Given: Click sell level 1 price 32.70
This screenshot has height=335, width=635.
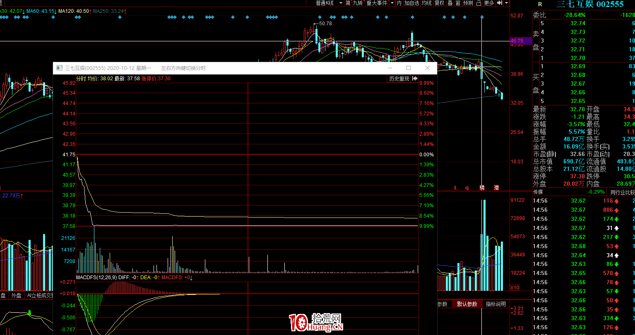Looking at the screenshot, I should (x=578, y=58).
